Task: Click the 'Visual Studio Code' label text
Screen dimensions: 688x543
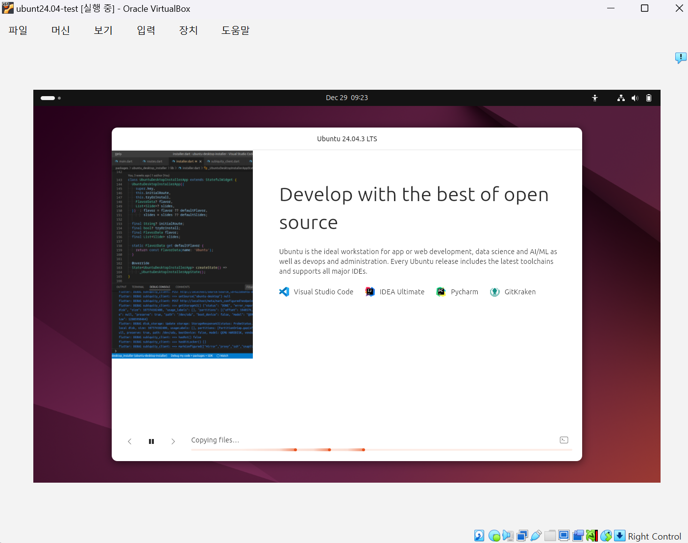Action: click(323, 292)
